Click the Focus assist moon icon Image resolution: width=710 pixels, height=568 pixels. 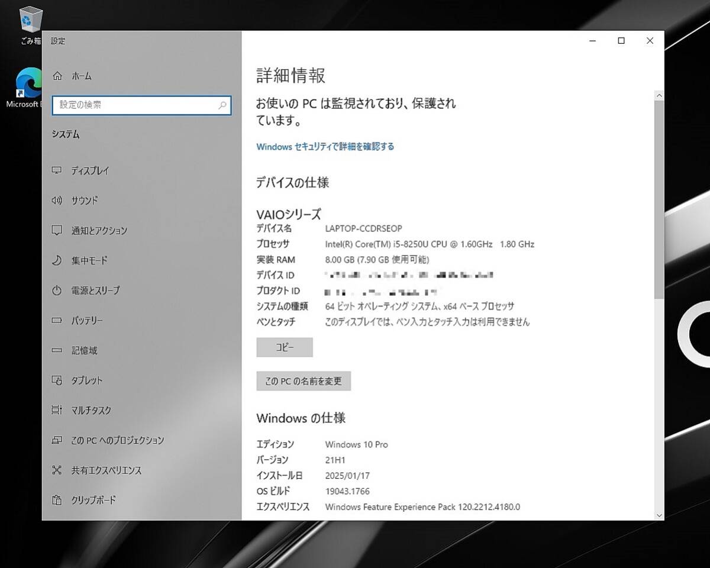coord(57,260)
